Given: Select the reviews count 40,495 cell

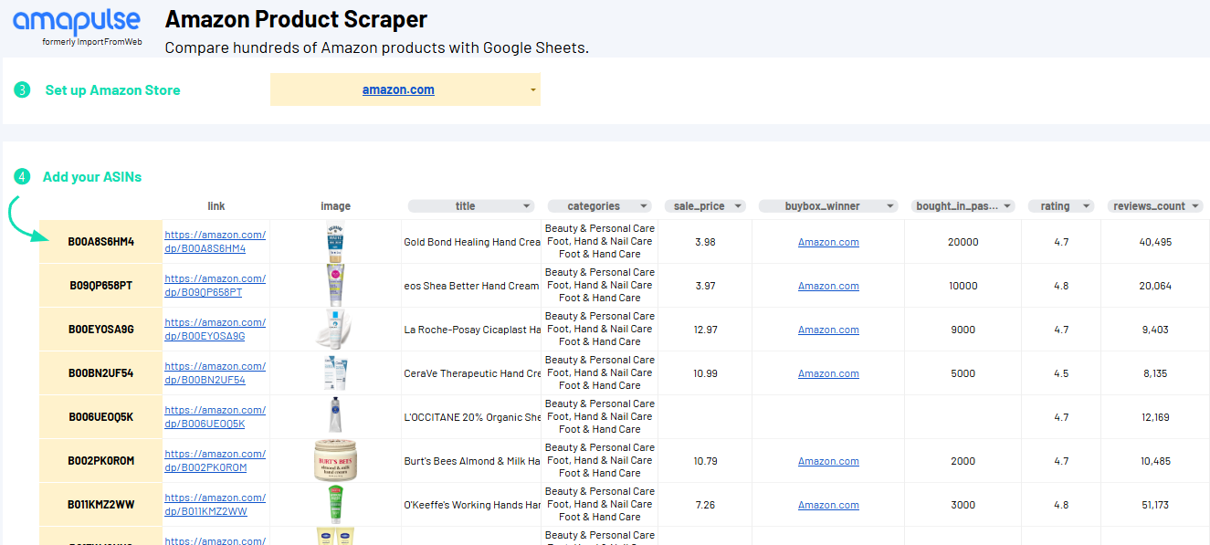Looking at the screenshot, I should point(1155,242).
